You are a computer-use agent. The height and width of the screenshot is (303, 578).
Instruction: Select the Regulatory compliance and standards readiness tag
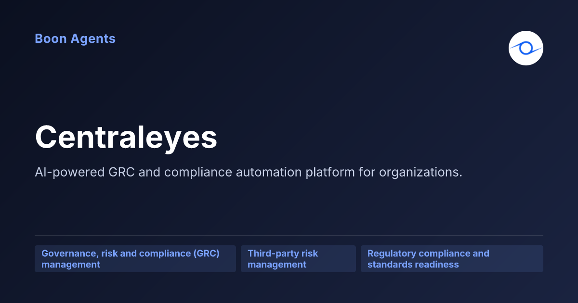coord(452,259)
